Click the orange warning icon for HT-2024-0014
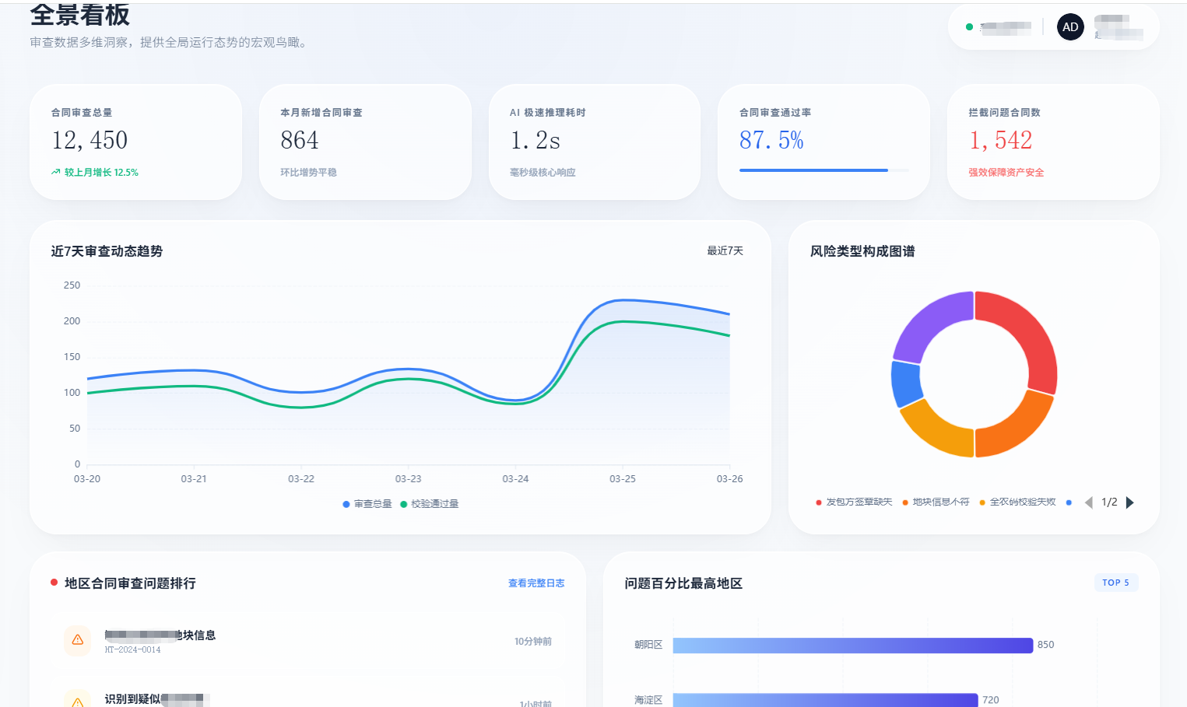Screen dimensions: 1187x707 coord(78,640)
